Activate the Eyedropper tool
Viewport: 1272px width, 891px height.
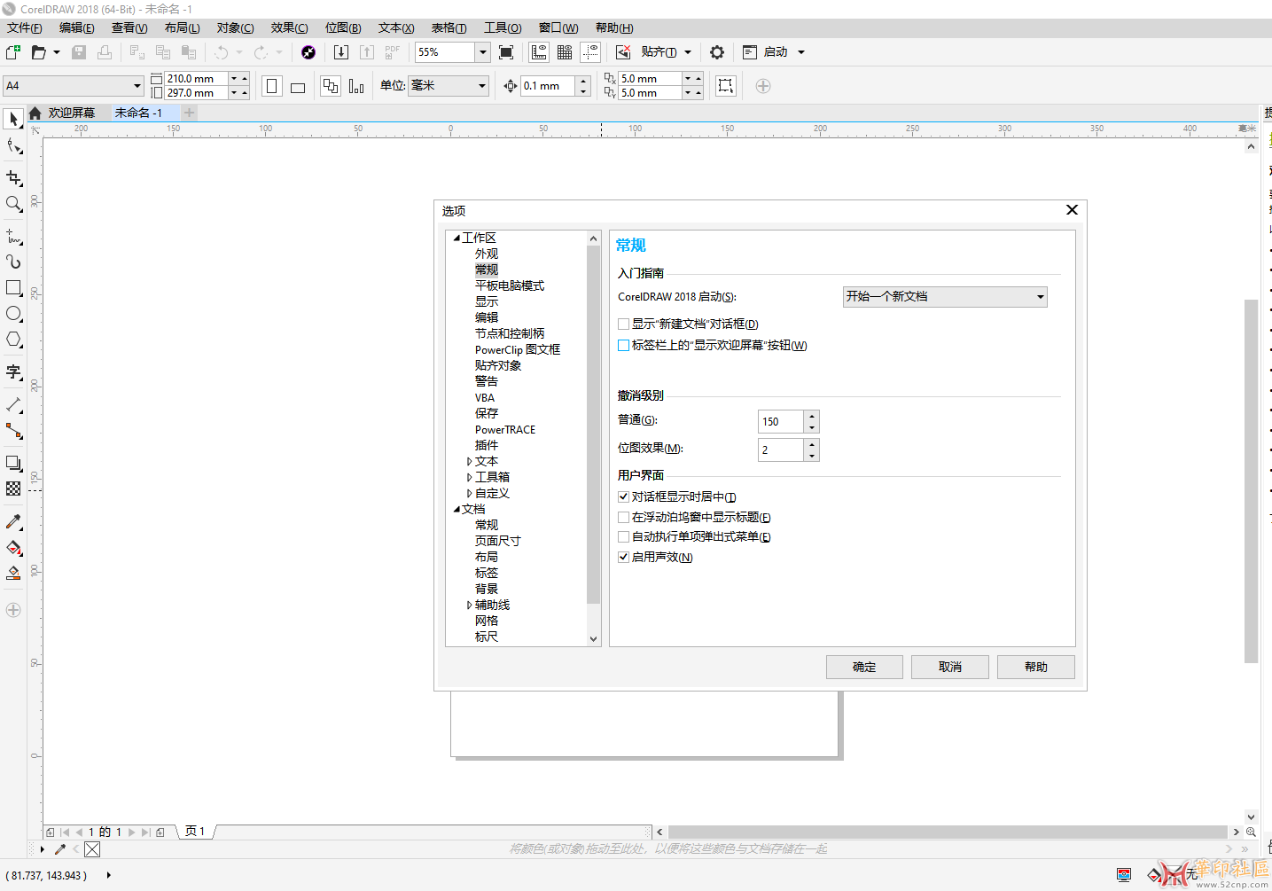tap(13, 522)
